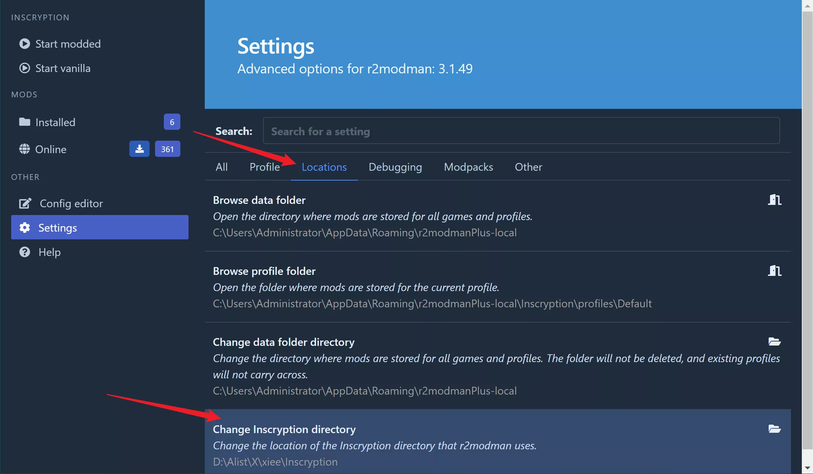This screenshot has width=813, height=474.
Task: Click the Start vanilla play icon
Action: 24,68
